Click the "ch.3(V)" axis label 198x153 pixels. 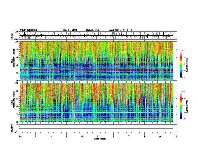tap(12, 128)
